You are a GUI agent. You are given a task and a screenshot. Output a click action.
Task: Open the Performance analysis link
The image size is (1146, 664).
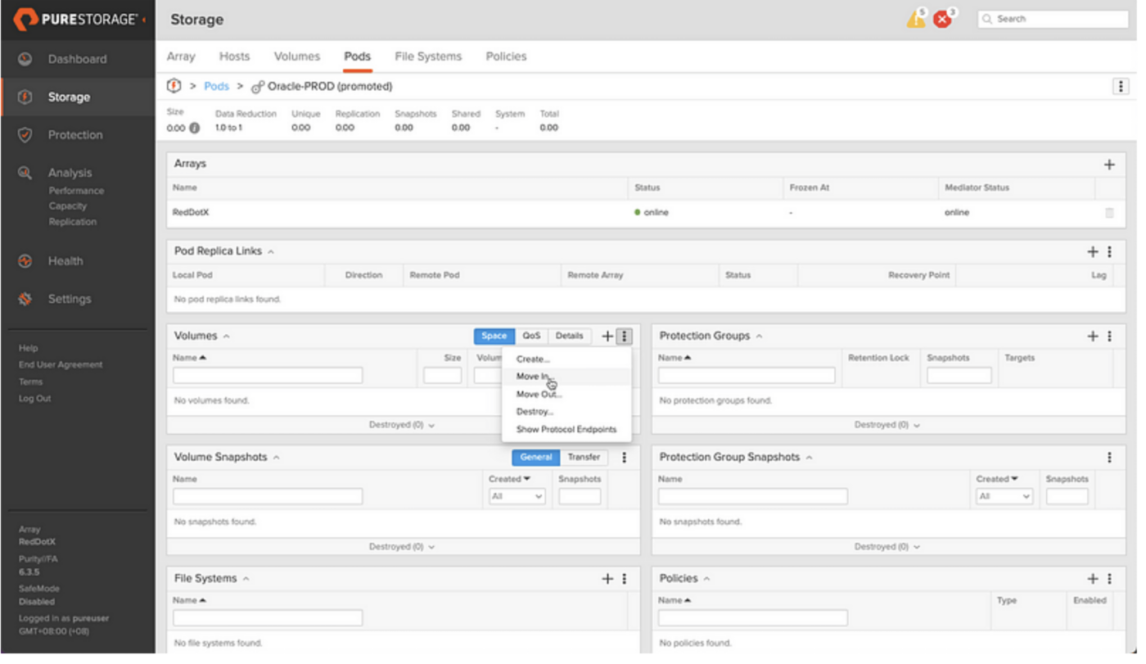(x=76, y=191)
